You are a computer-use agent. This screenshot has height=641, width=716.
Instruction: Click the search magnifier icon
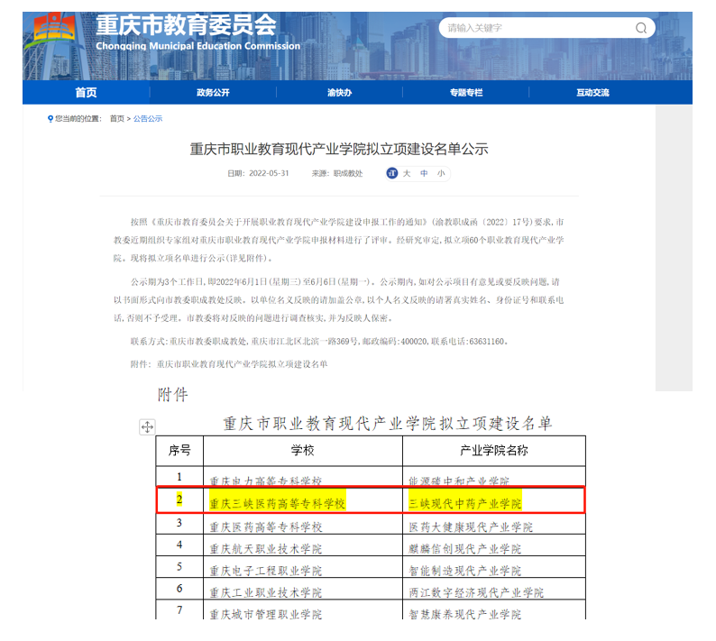pyautogui.click(x=641, y=28)
